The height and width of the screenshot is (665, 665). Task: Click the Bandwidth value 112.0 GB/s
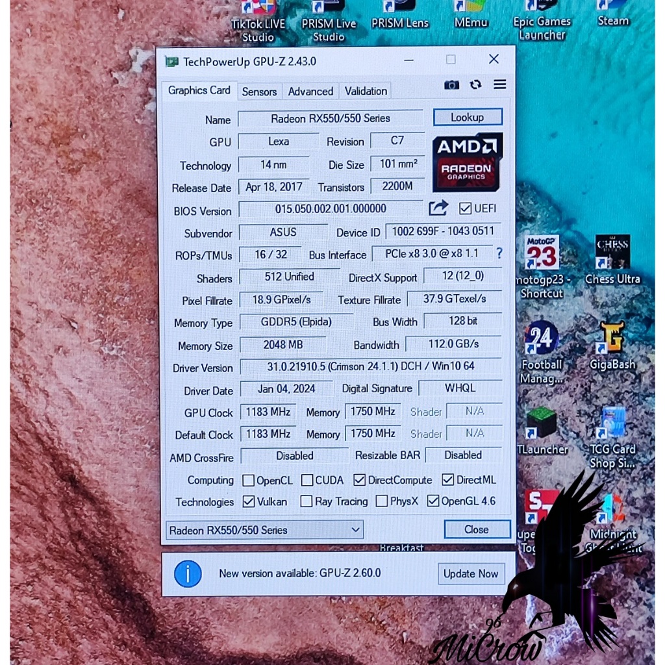[453, 344]
